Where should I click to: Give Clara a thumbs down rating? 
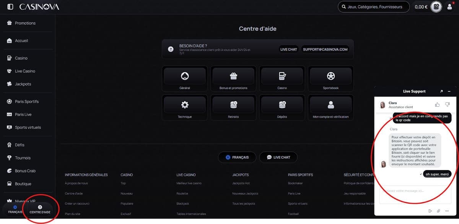447,104
